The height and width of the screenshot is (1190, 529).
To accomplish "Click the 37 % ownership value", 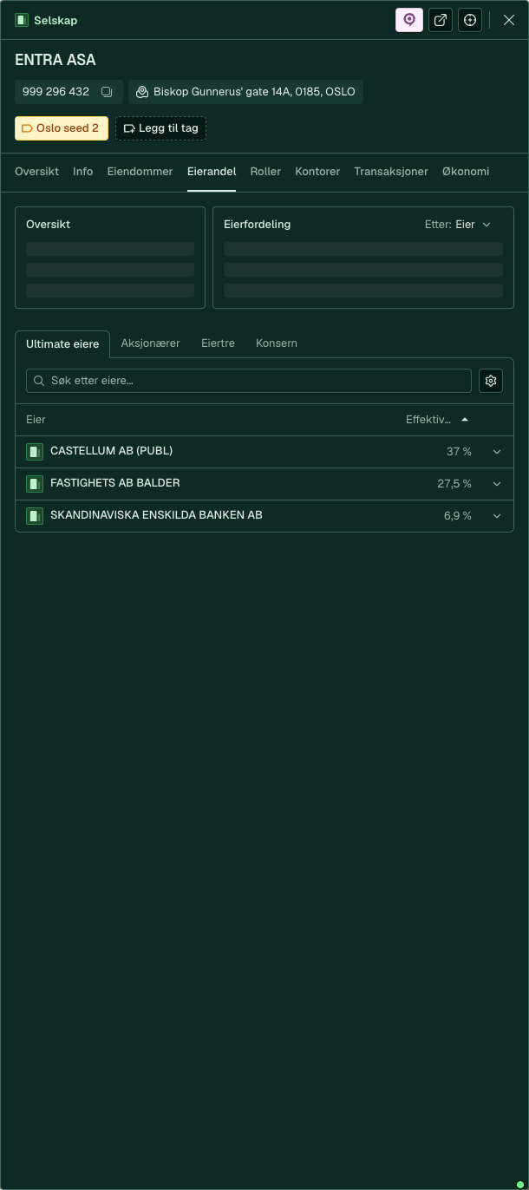I will [459, 452].
